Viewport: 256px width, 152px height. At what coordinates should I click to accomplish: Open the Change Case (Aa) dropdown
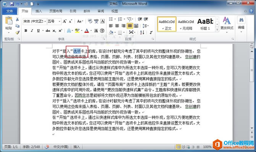(80, 21)
